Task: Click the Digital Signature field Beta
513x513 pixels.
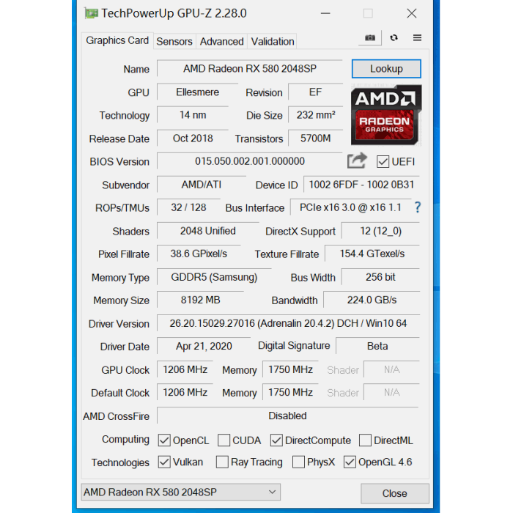Action: (377, 346)
